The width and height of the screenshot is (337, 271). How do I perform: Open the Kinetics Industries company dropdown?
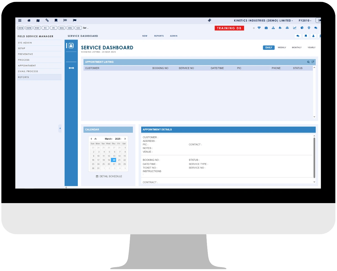[263, 21]
